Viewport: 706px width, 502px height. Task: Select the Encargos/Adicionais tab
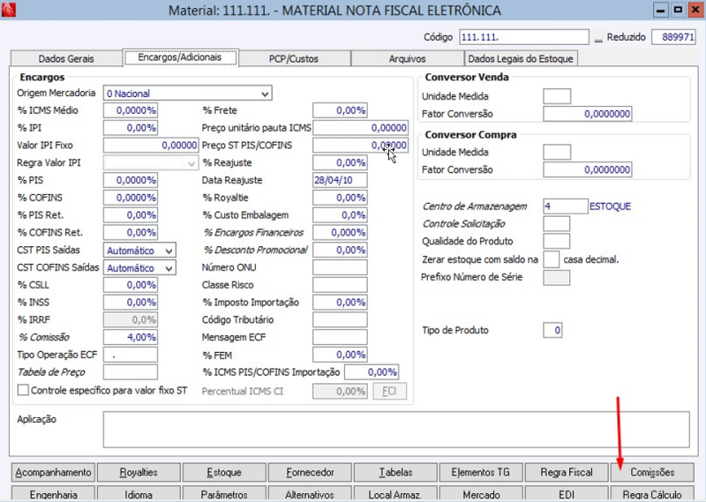(x=180, y=57)
